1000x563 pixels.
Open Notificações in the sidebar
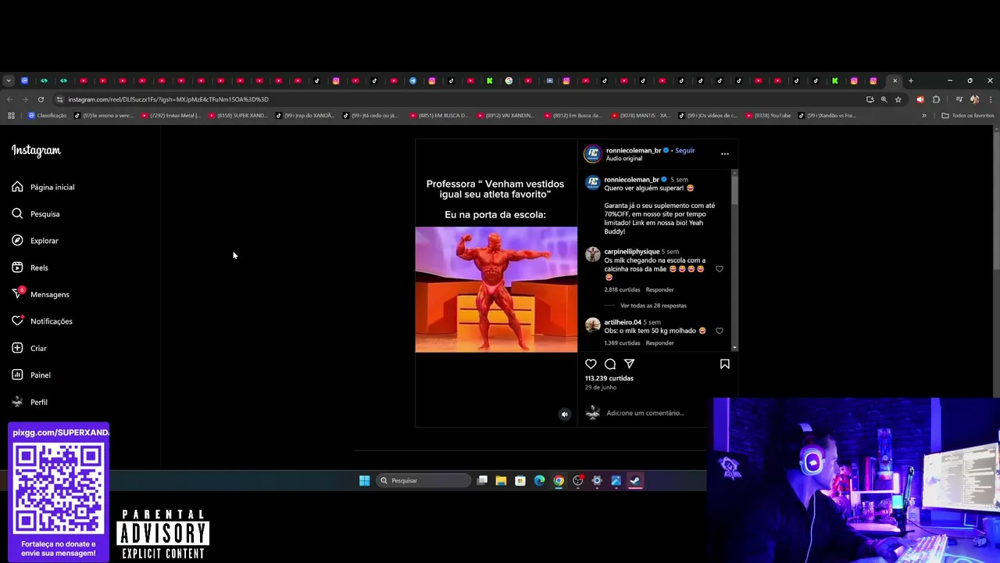42,321
